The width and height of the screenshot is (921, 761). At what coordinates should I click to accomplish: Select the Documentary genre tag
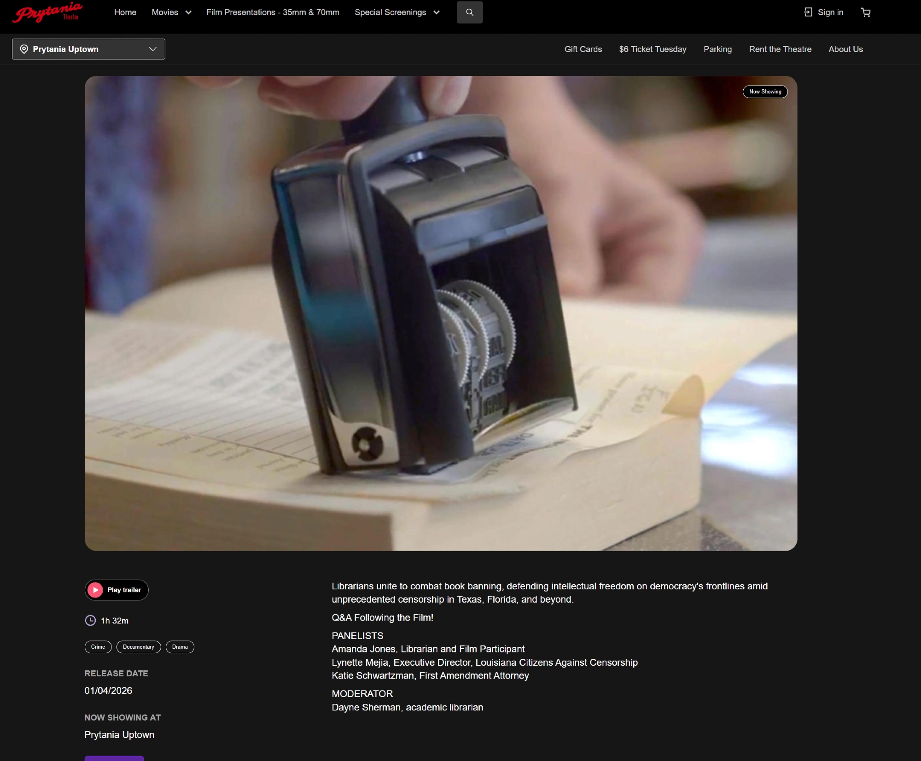tap(138, 647)
